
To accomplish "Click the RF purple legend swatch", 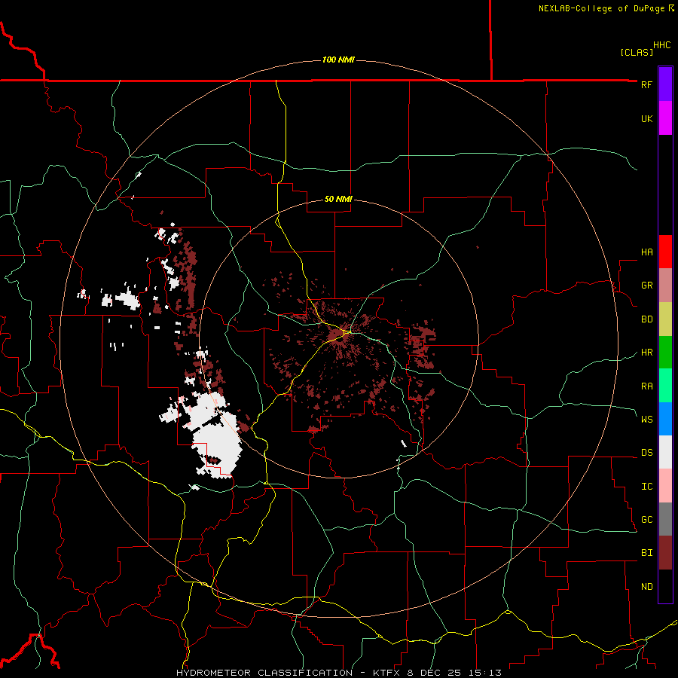I will pos(665,84).
